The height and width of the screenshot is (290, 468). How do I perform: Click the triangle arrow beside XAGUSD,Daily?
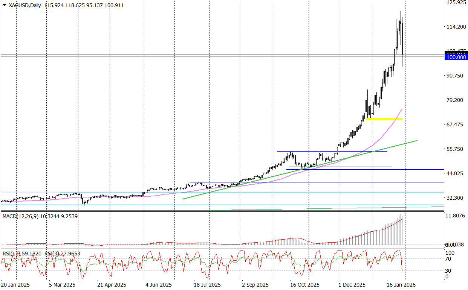[x=4, y=5]
